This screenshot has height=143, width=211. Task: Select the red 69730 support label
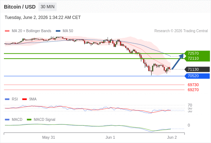pyautogui.click(x=193, y=85)
